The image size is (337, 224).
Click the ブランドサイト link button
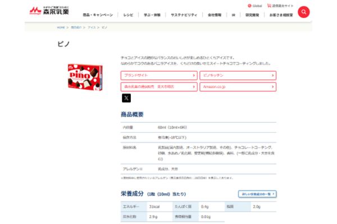coord(159,75)
